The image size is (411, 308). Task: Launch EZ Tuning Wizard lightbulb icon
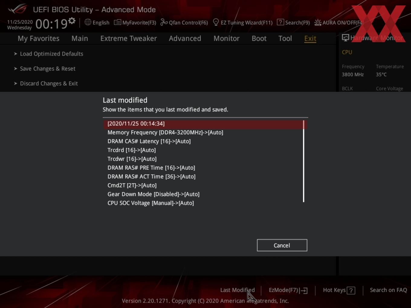(x=216, y=22)
